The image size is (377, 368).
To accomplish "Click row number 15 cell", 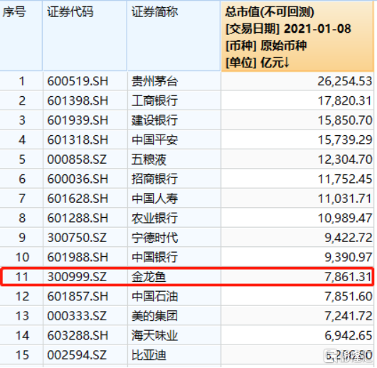I will click(21, 355).
